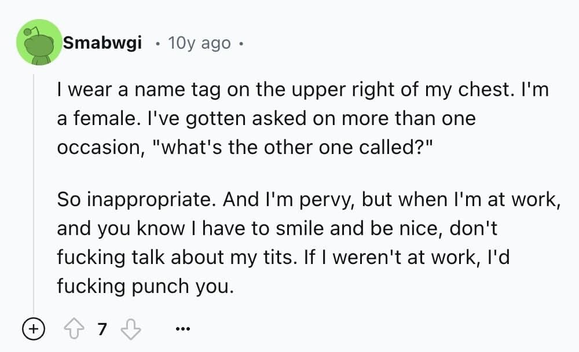The width and height of the screenshot is (579, 352).
Task: Open the Smabwgi username profile link
Action: (x=102, y=43)
